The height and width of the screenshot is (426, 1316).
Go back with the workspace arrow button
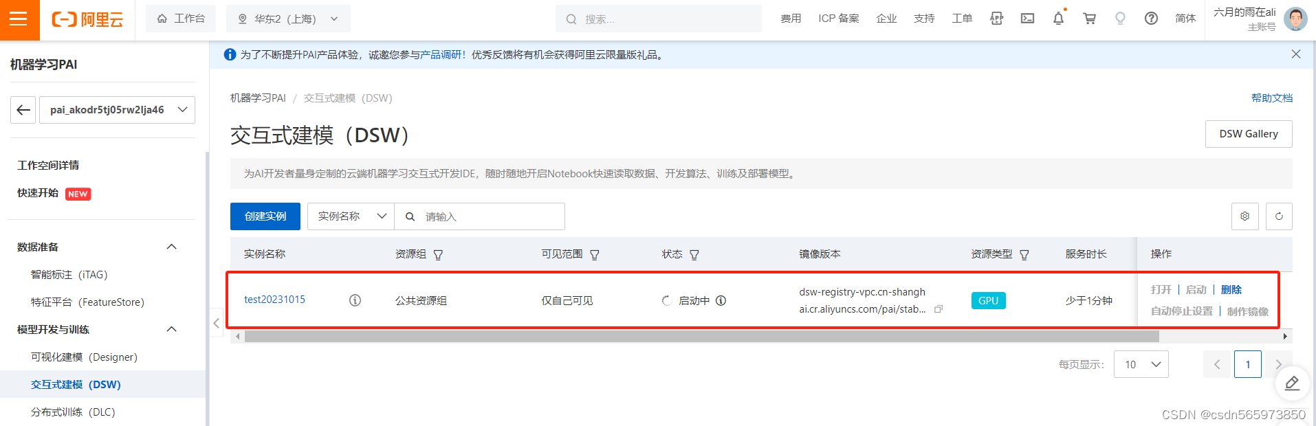point(23,110)
